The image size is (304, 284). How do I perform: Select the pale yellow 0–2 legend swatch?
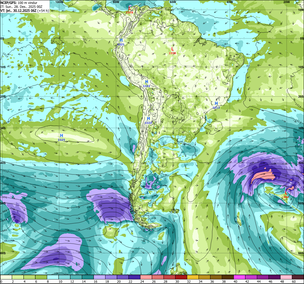click(x=6, y=277)
